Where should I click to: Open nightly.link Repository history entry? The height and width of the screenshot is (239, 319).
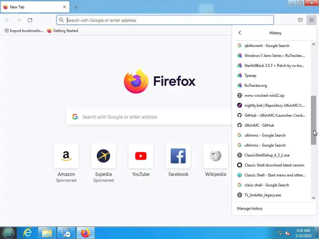point(272,105)
